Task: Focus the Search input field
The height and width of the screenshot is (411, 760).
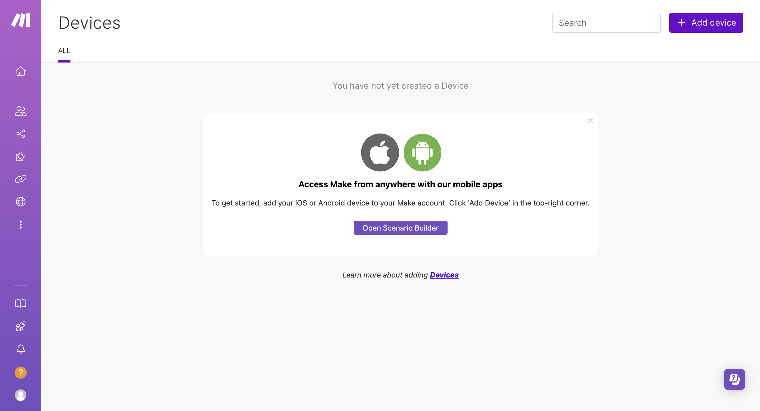Action: [x=606, y=23]
